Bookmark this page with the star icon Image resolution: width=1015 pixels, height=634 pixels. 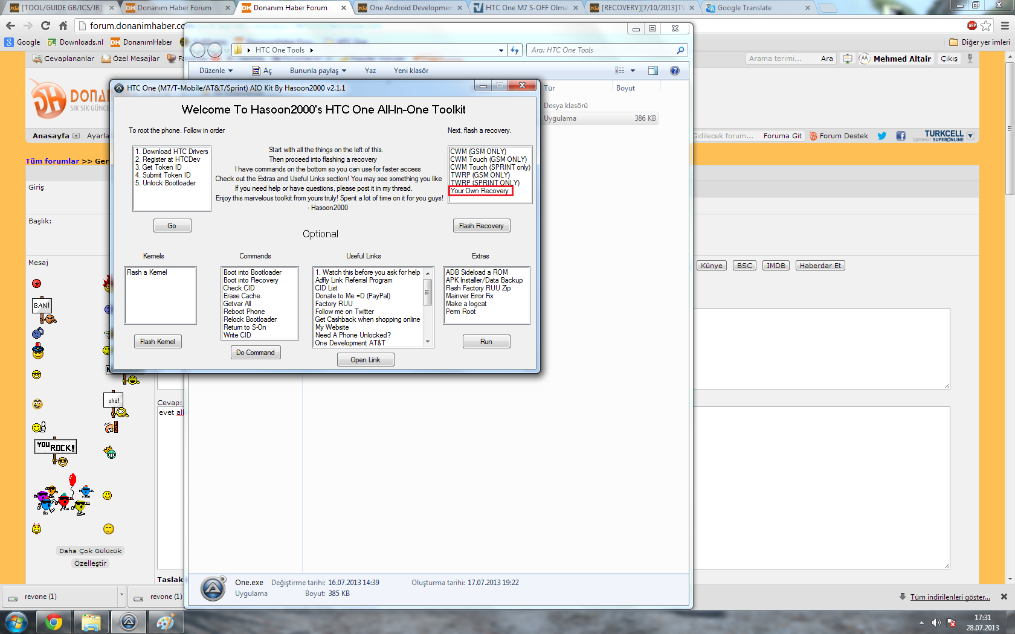(986, 25)
